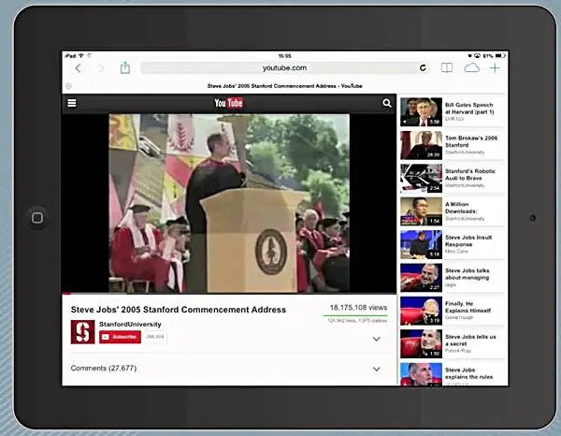Click the YouTube logo
The image size is (561, 436).
click(x=229, y=103)
